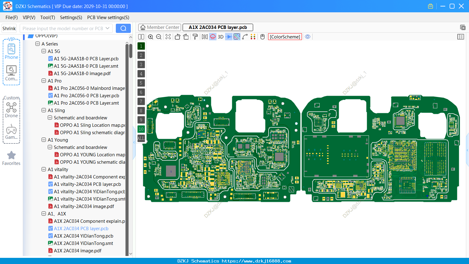This screenshot has height=264, width=469.
Task: Open PCB View settings(S) menu
Action: (x=108, y=18)
